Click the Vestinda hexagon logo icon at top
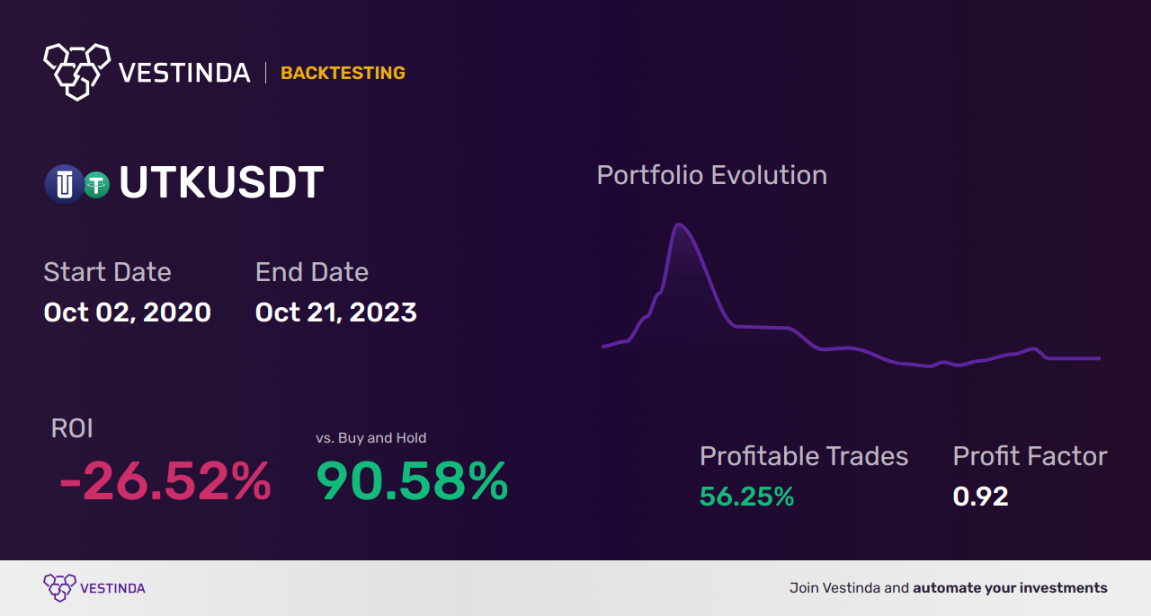1151x616 pixels. pos(77,71)
